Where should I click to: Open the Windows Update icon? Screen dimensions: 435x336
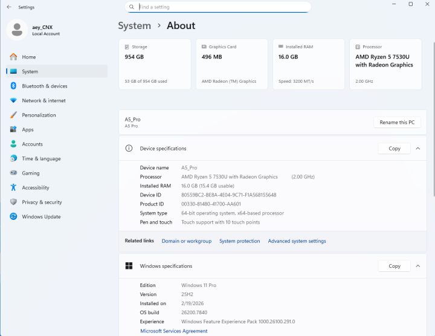[x=13, y=216]
